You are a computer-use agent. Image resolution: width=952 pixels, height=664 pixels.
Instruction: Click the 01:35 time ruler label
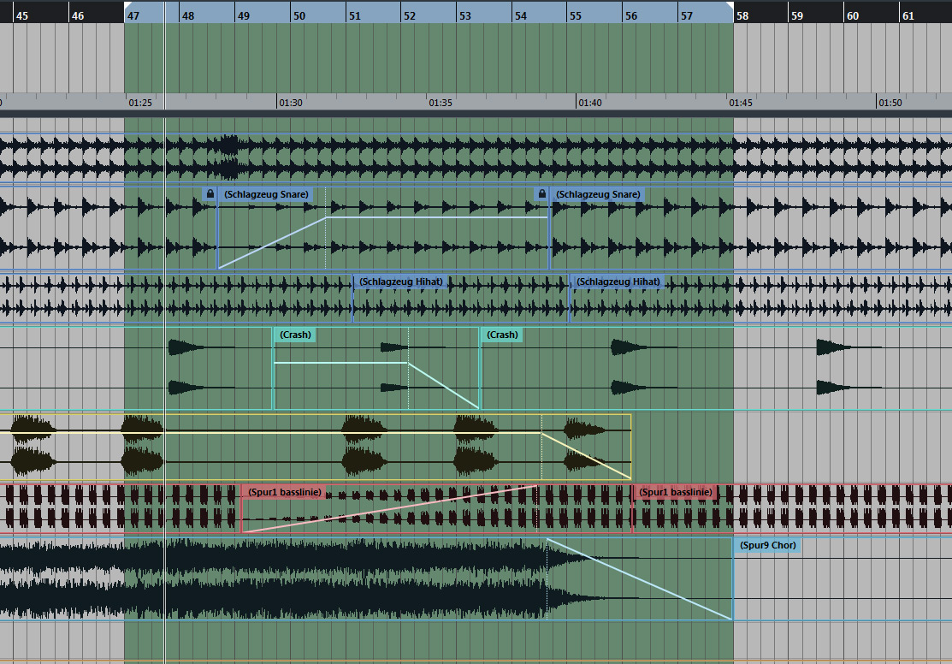(x=441, y=103)
